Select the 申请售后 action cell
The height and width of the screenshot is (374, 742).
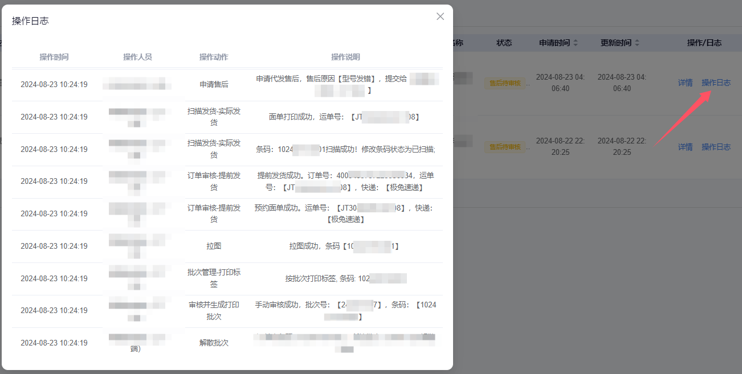point(214,84)
